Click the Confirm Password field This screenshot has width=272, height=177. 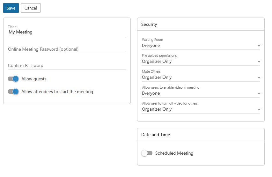tap(67, 65)
